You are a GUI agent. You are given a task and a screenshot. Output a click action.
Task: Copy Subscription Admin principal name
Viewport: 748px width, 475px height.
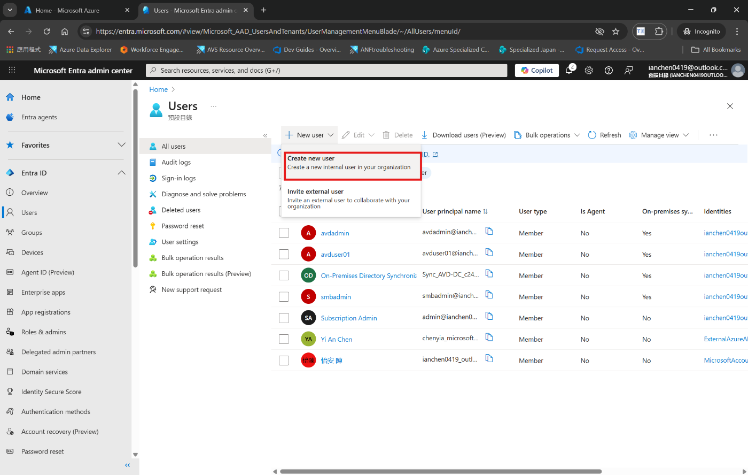pyautogui.click(x=489, y=316)
